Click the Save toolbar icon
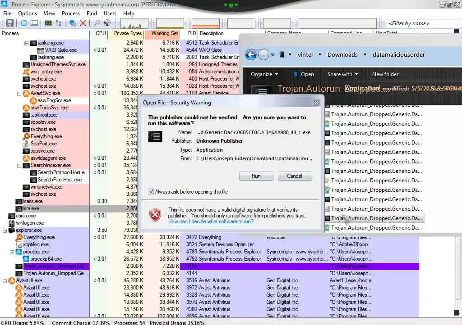The width and height of the screenshot is (462, 325). (x=10, y=23)
